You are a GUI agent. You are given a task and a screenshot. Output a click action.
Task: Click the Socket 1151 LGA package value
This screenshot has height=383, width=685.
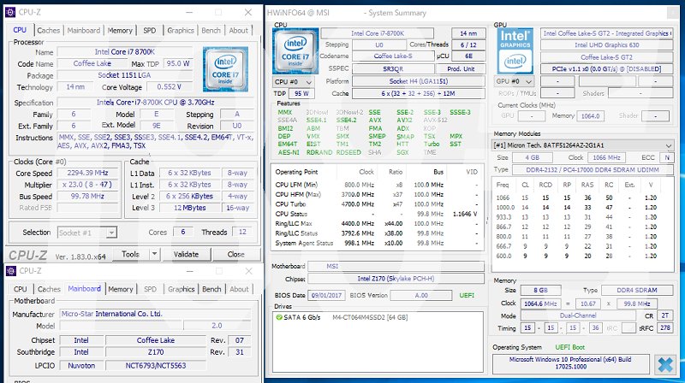point(124,75)
